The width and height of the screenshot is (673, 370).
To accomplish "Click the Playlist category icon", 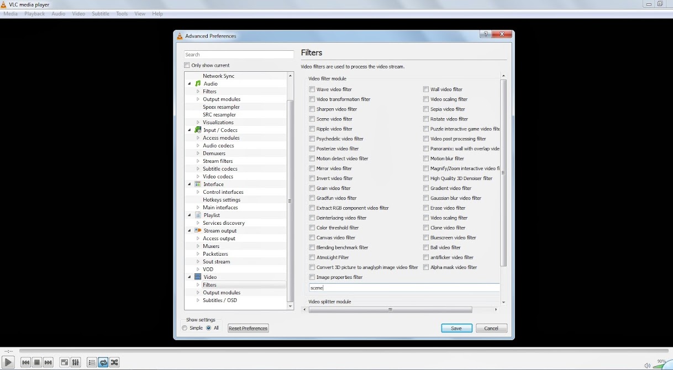I will [198, 215].
